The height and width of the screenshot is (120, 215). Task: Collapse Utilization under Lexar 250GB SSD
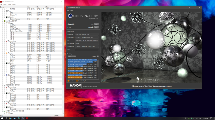coord(4,107)
